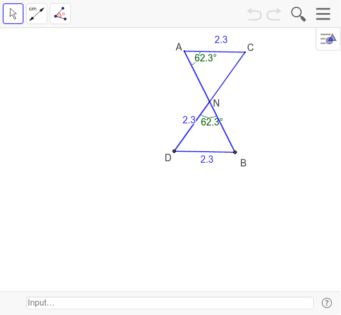Toggle the style bar panel
Image resolution: width=341 pixels, height=315 pixels.
pos(328,39)
